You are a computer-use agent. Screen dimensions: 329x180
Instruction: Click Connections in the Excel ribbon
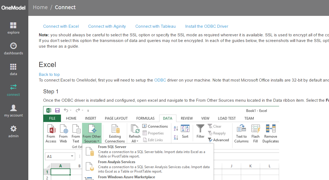pyautogui.click(x=155, y=126)
